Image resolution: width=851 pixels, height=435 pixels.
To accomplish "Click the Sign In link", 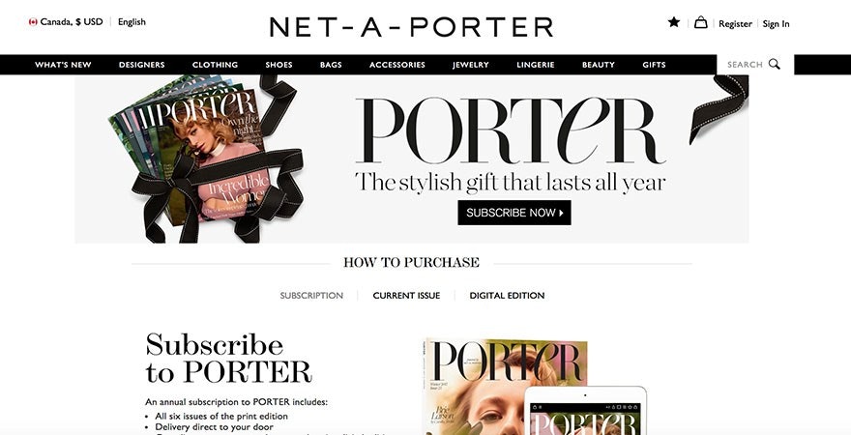I will click(776, 24).
